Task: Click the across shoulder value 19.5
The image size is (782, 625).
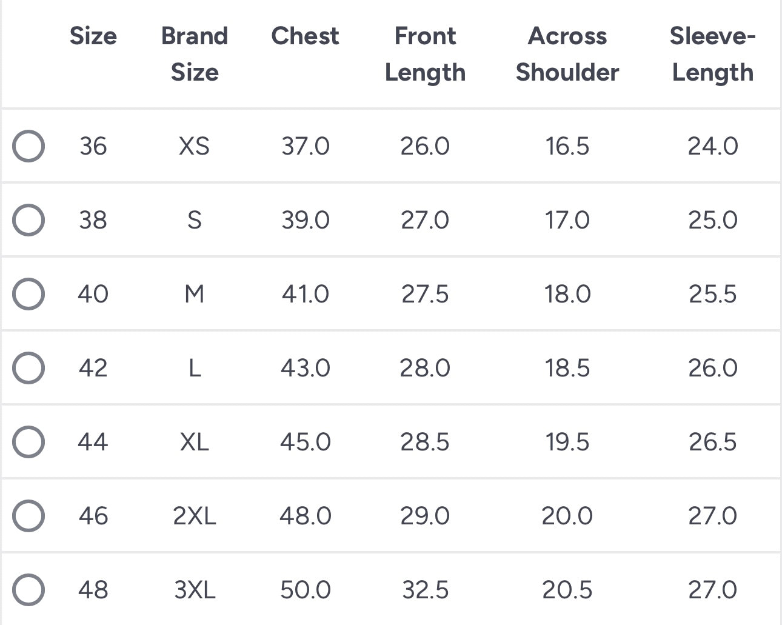Action: pos(567,442)
